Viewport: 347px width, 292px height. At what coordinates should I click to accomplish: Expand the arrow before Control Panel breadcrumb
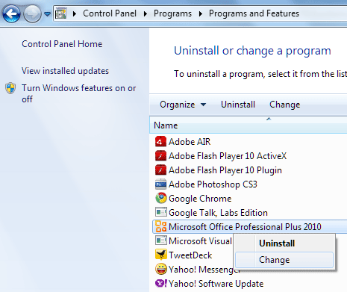coord(75,13)
